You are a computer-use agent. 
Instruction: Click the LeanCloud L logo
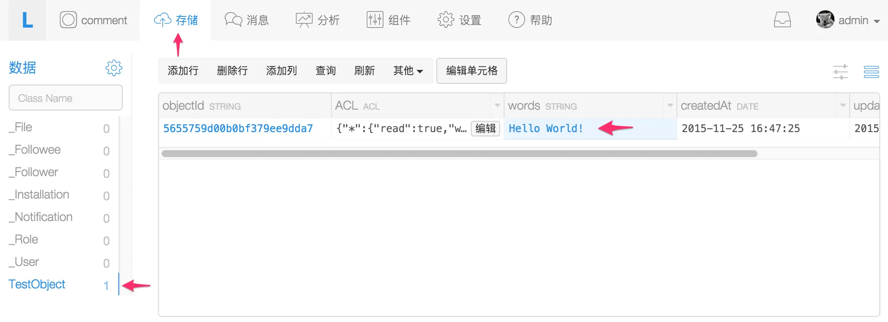click(x=27, y=20)
